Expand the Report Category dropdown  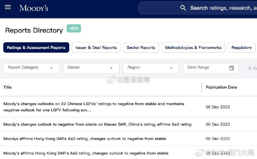pos(31,68)
